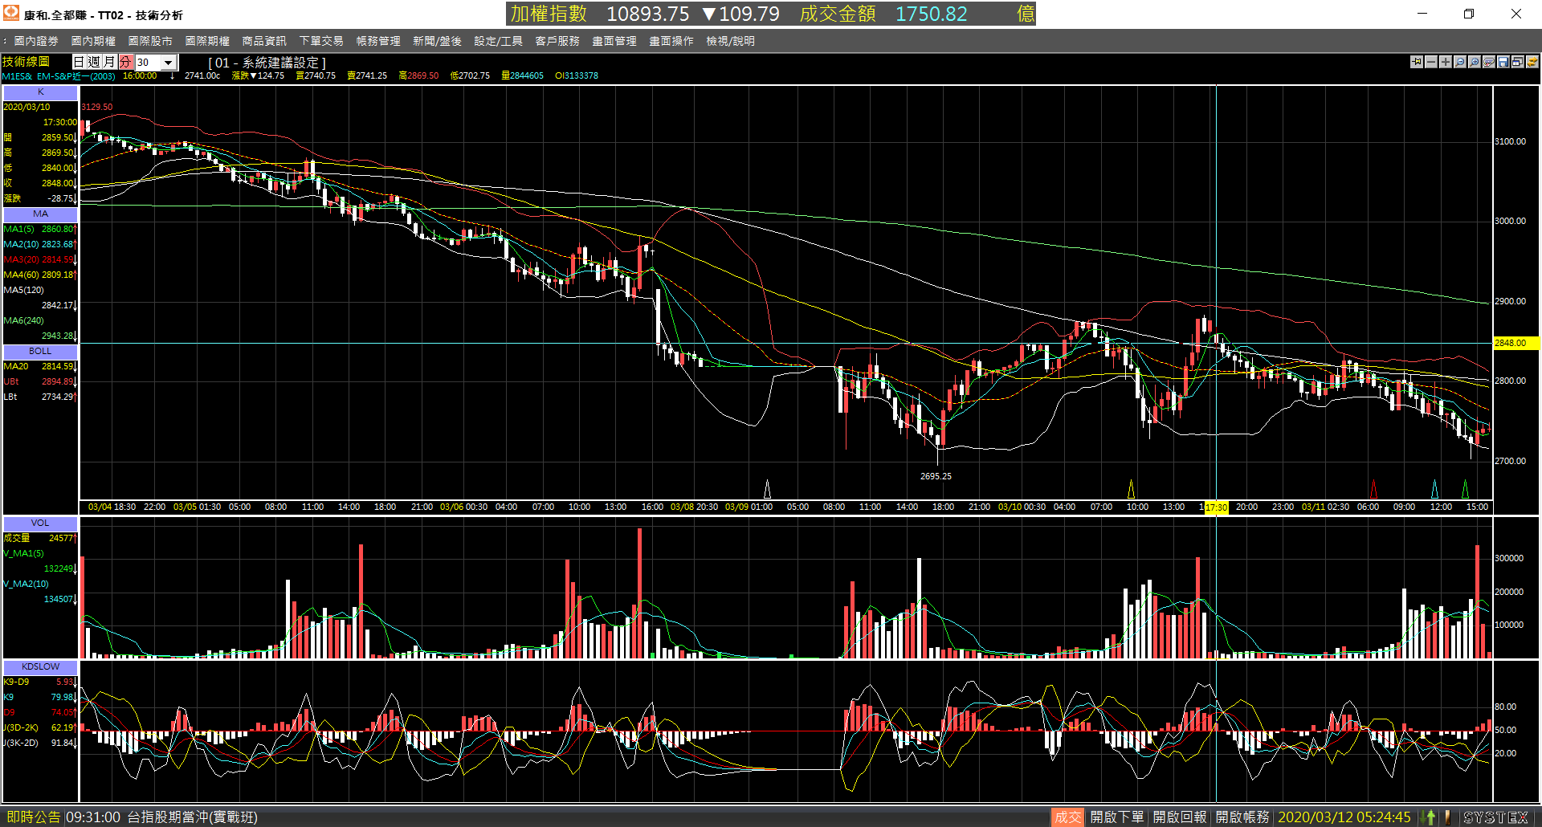Click the yellow triangle marker near 10:00
Image resolution: width=1542 pixels, height=827 pixels.
coord(1131,489)
